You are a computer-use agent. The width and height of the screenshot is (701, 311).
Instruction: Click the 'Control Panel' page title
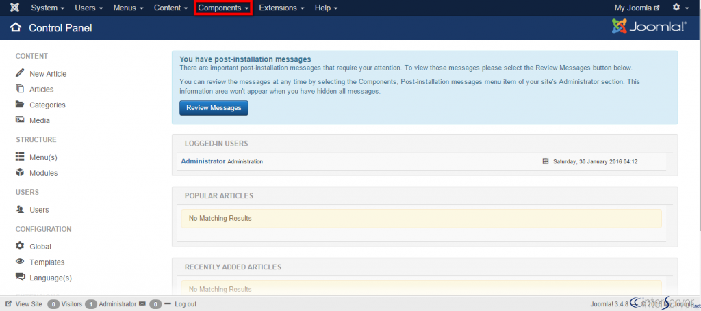(60, 27)
